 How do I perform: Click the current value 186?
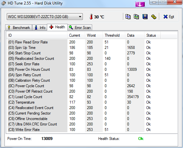[x=72, y=48]
